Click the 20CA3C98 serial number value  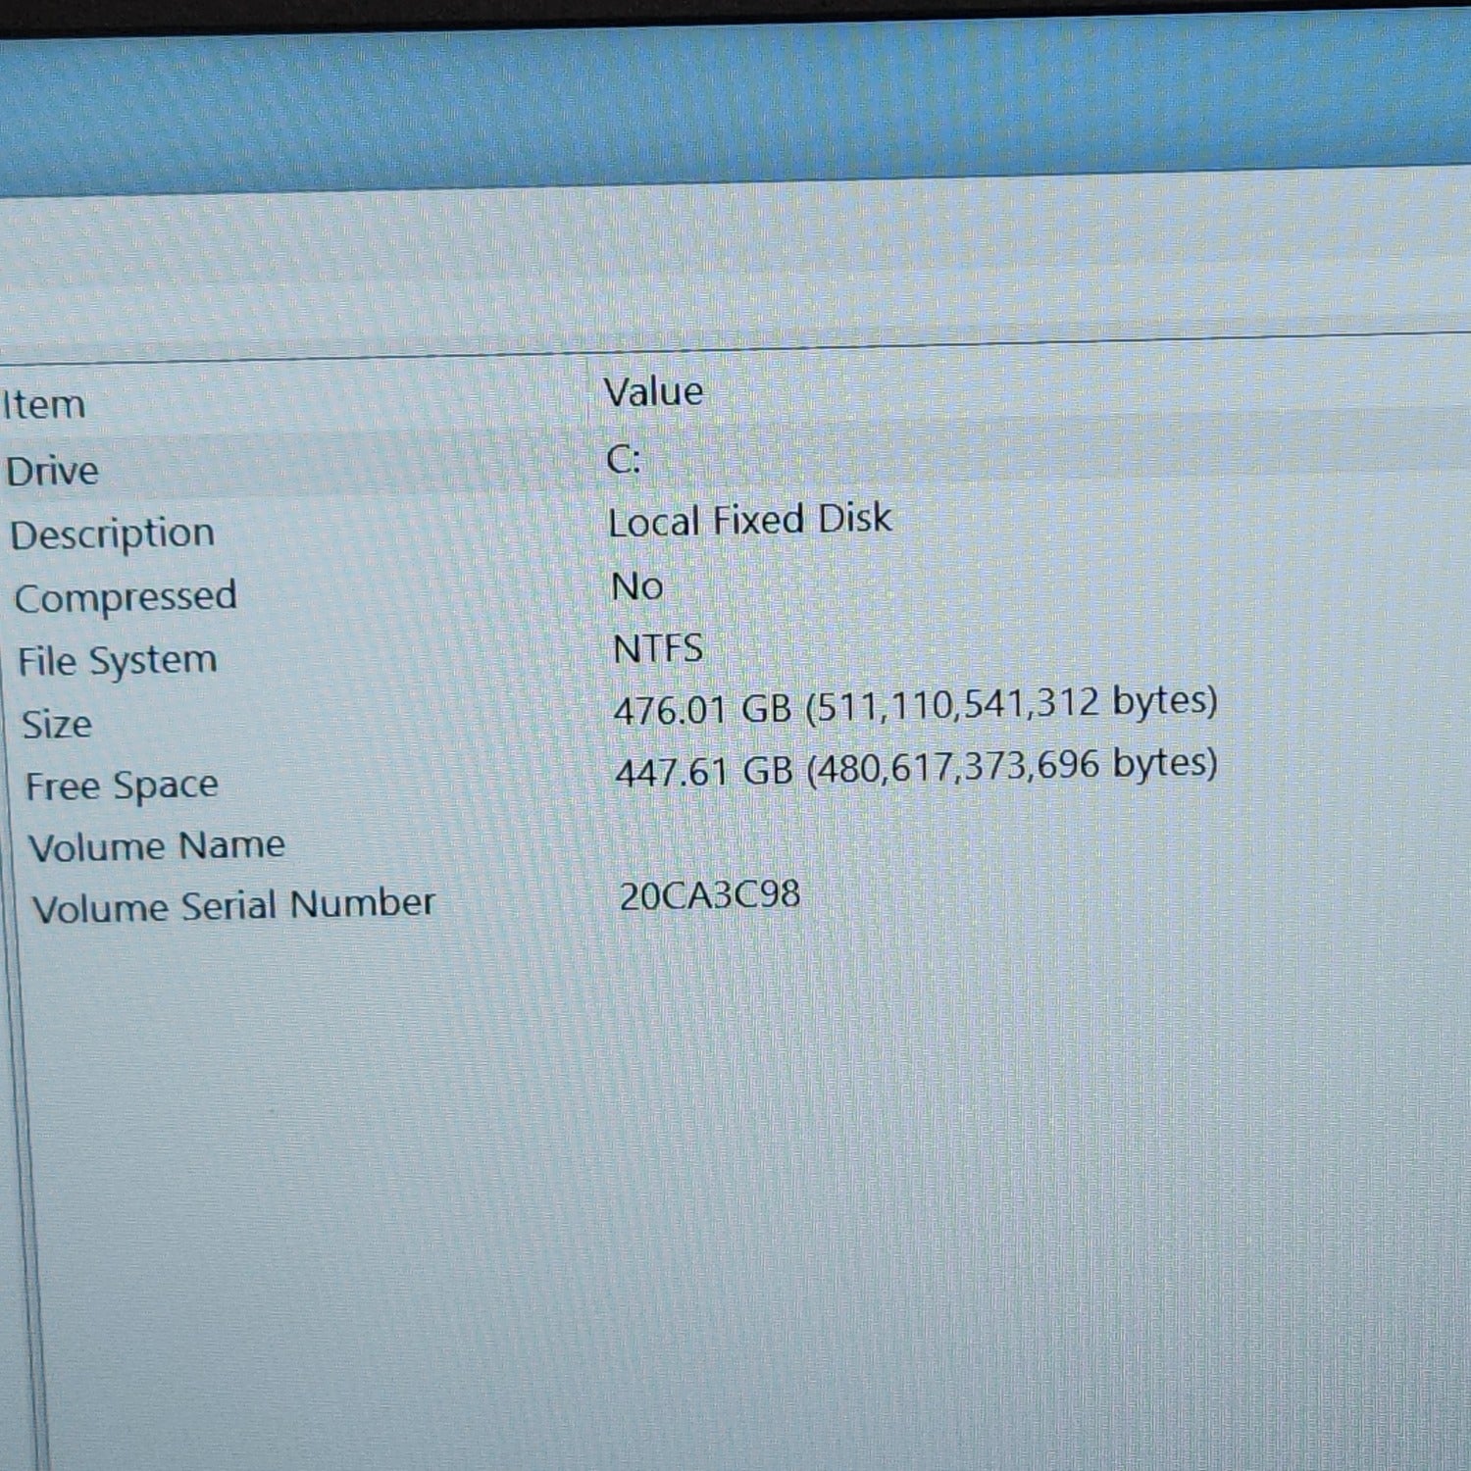point(710,895)
